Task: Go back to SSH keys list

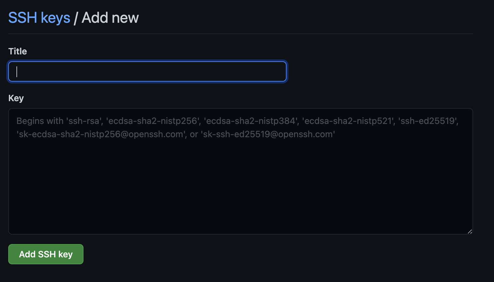Action: [39, 18]
